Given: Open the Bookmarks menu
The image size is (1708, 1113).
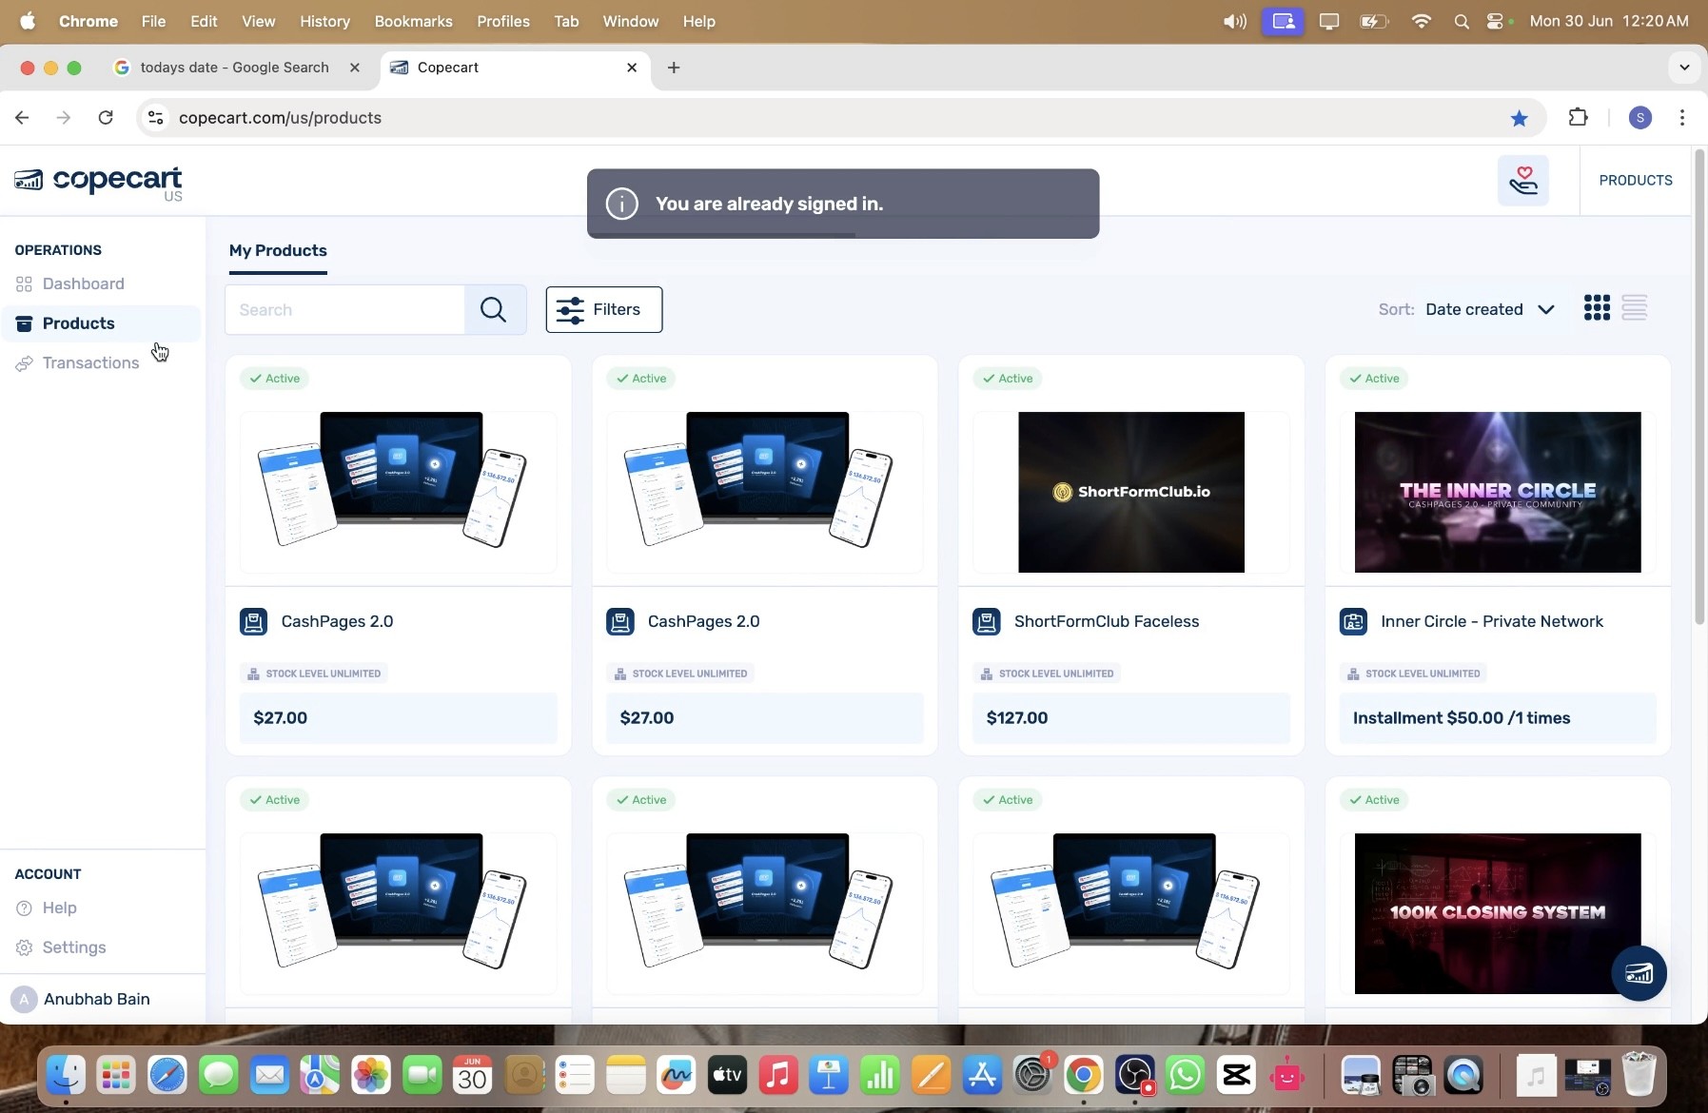Looking at the screenshot, I should coord(413,21).
